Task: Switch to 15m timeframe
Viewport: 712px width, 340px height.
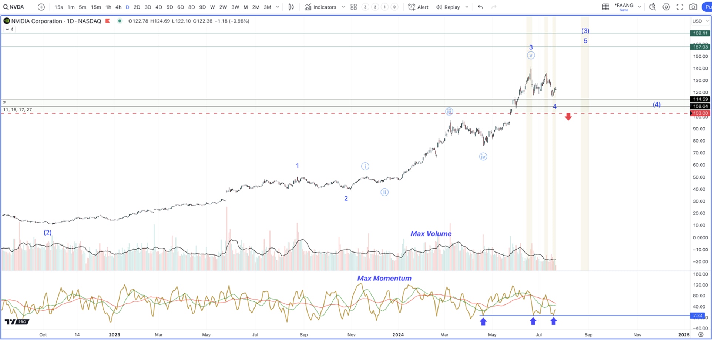Action: 96,7
